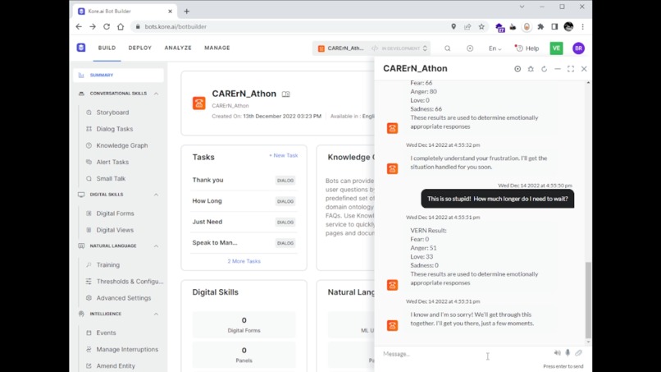Image resolution: width=661 pixels, height=372 pixels.
Task: Reload the browser page
Action: coord(107,26)
